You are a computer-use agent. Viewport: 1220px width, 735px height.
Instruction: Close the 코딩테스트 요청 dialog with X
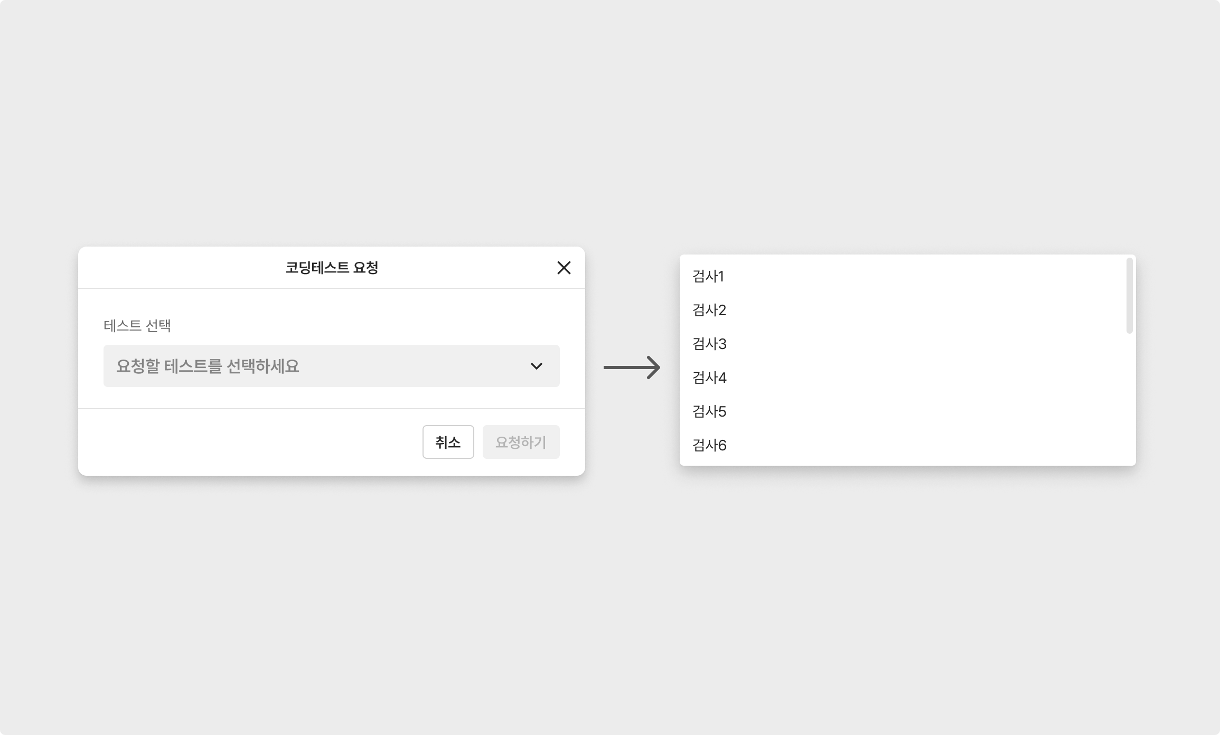(564, 268)
